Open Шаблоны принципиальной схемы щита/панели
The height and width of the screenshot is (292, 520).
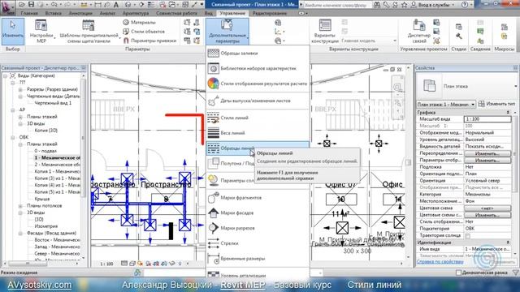(89, 31)
